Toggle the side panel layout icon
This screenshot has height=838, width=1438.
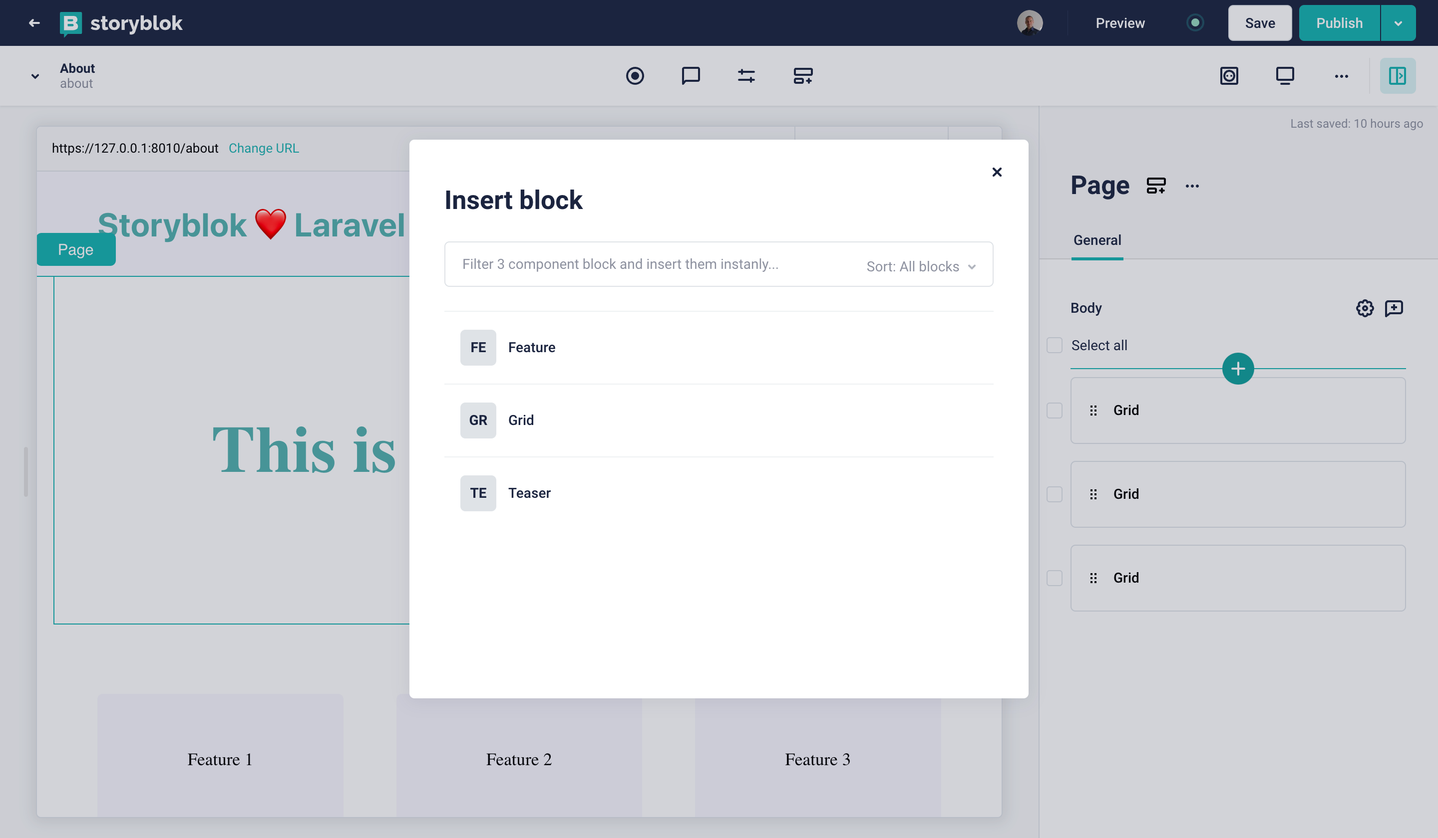coord(1397,76)
